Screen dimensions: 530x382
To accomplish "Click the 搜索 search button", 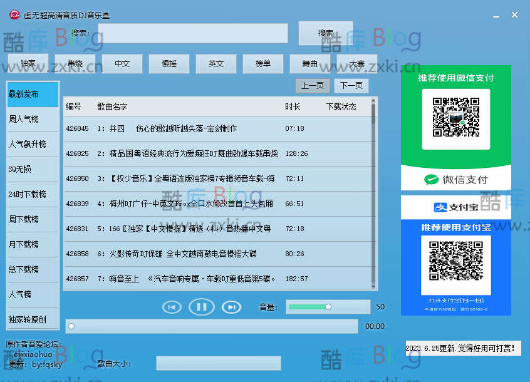I will pos(325,34).
